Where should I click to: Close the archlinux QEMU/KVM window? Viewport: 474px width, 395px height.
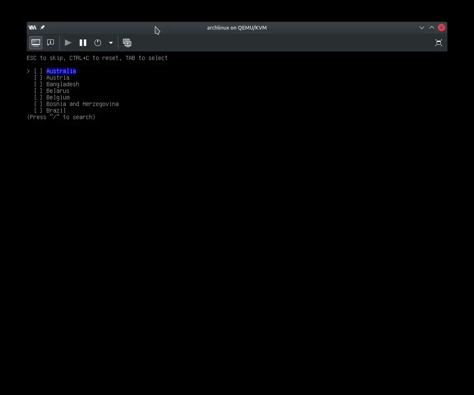pos(442,28)
